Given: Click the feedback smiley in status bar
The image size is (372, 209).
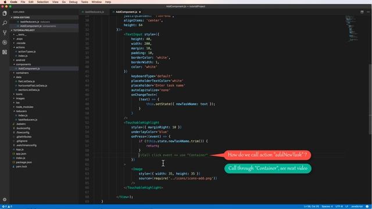Looking at the screenshot, I should pos(367,207).
